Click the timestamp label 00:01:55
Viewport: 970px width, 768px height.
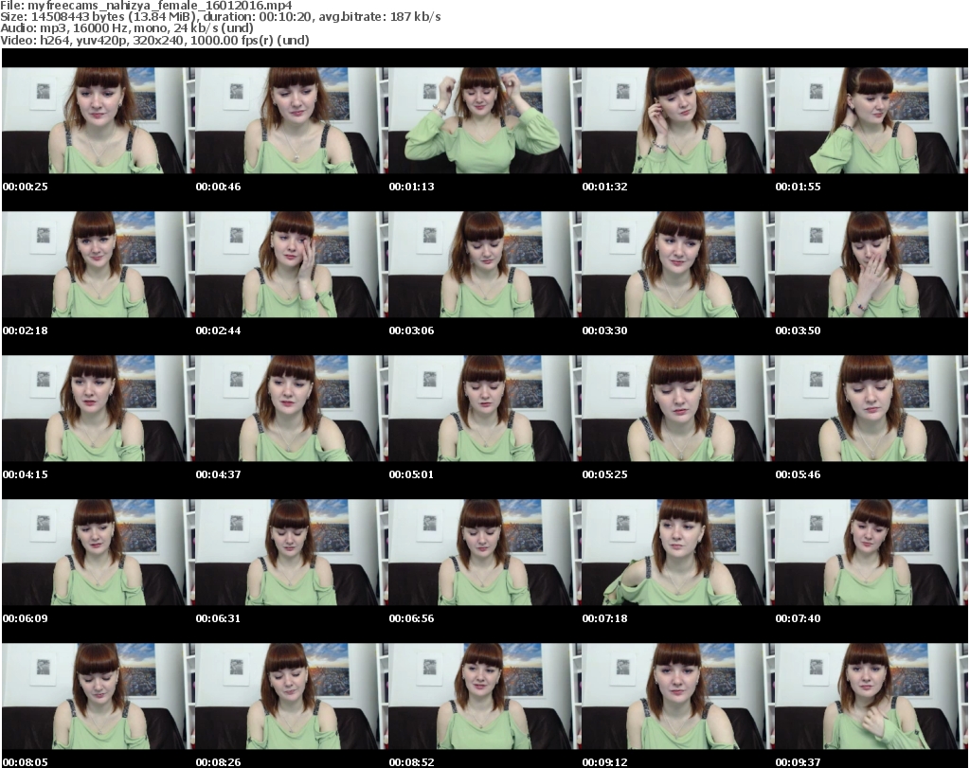tap(798, 187)
